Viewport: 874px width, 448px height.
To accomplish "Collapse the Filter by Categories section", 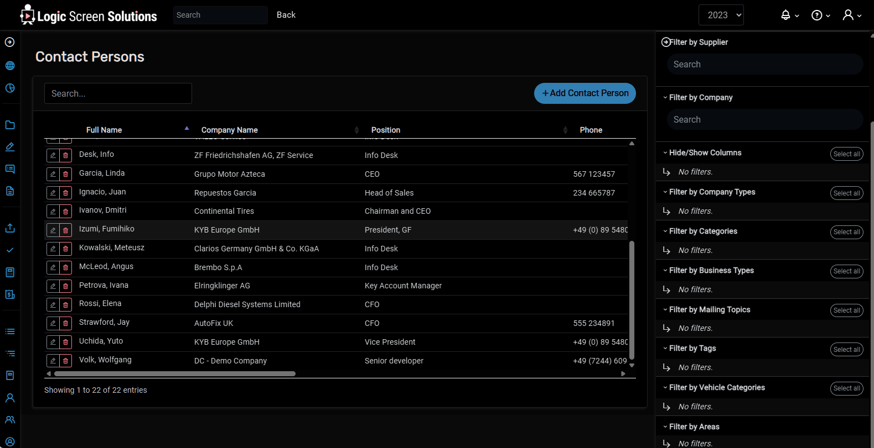I will coord(700,231).
